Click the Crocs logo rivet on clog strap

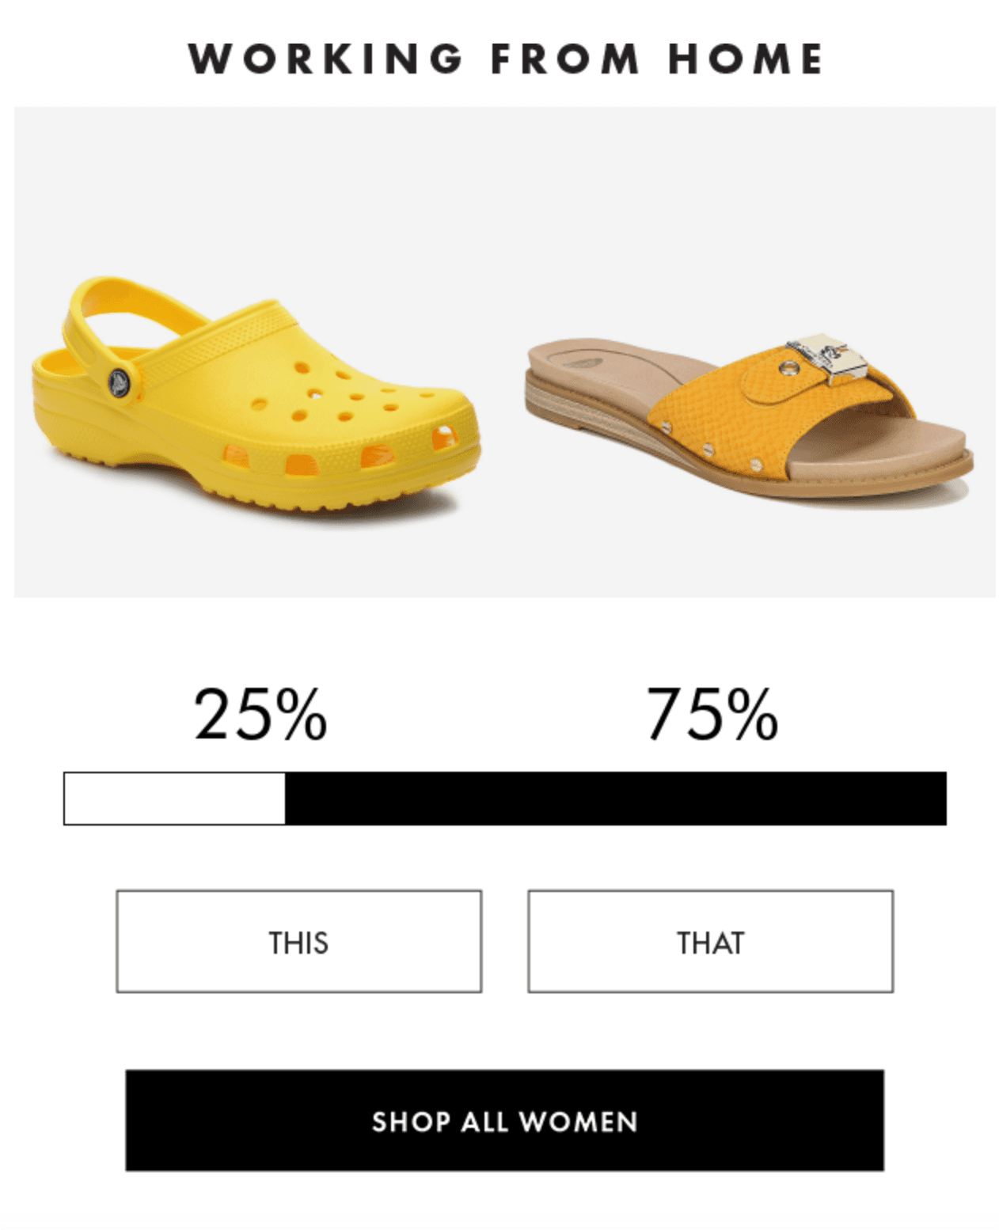point(120,383)
